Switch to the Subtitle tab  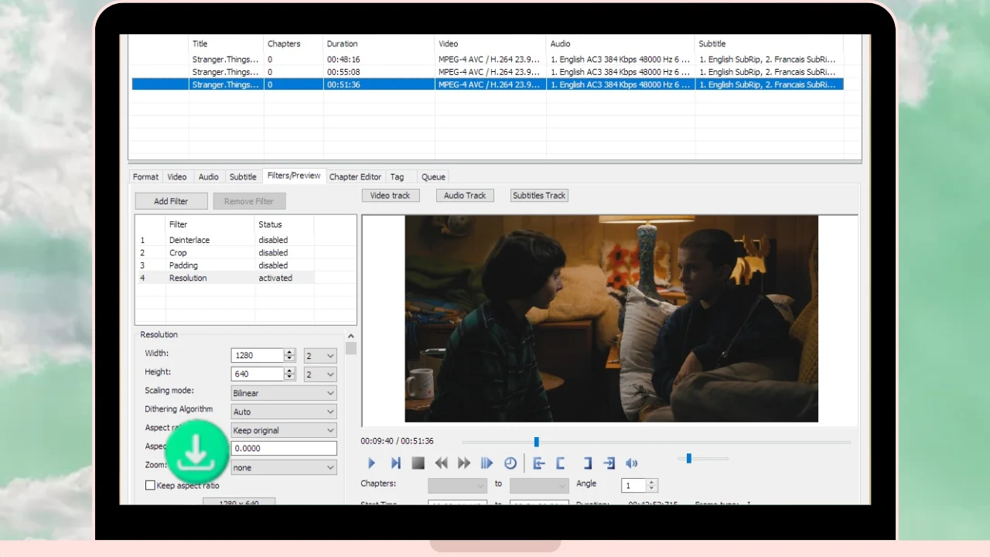[243, 176]
